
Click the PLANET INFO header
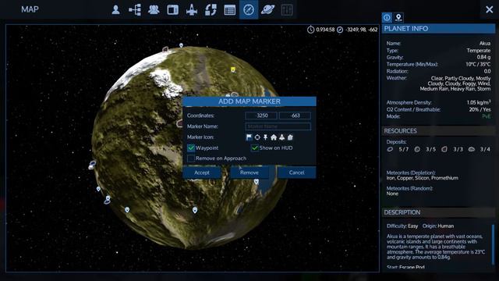438,29
